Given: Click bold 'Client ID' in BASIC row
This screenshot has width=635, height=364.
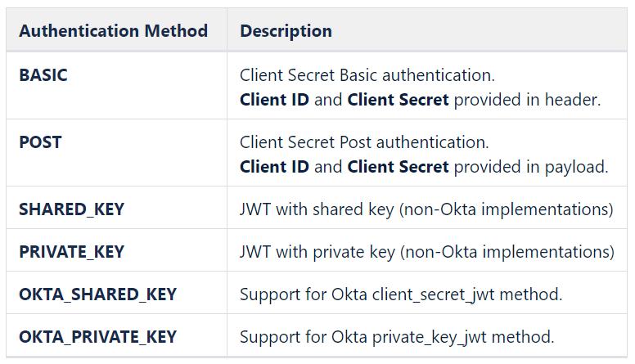Looking at the screenshot, I should coord(274,100).
